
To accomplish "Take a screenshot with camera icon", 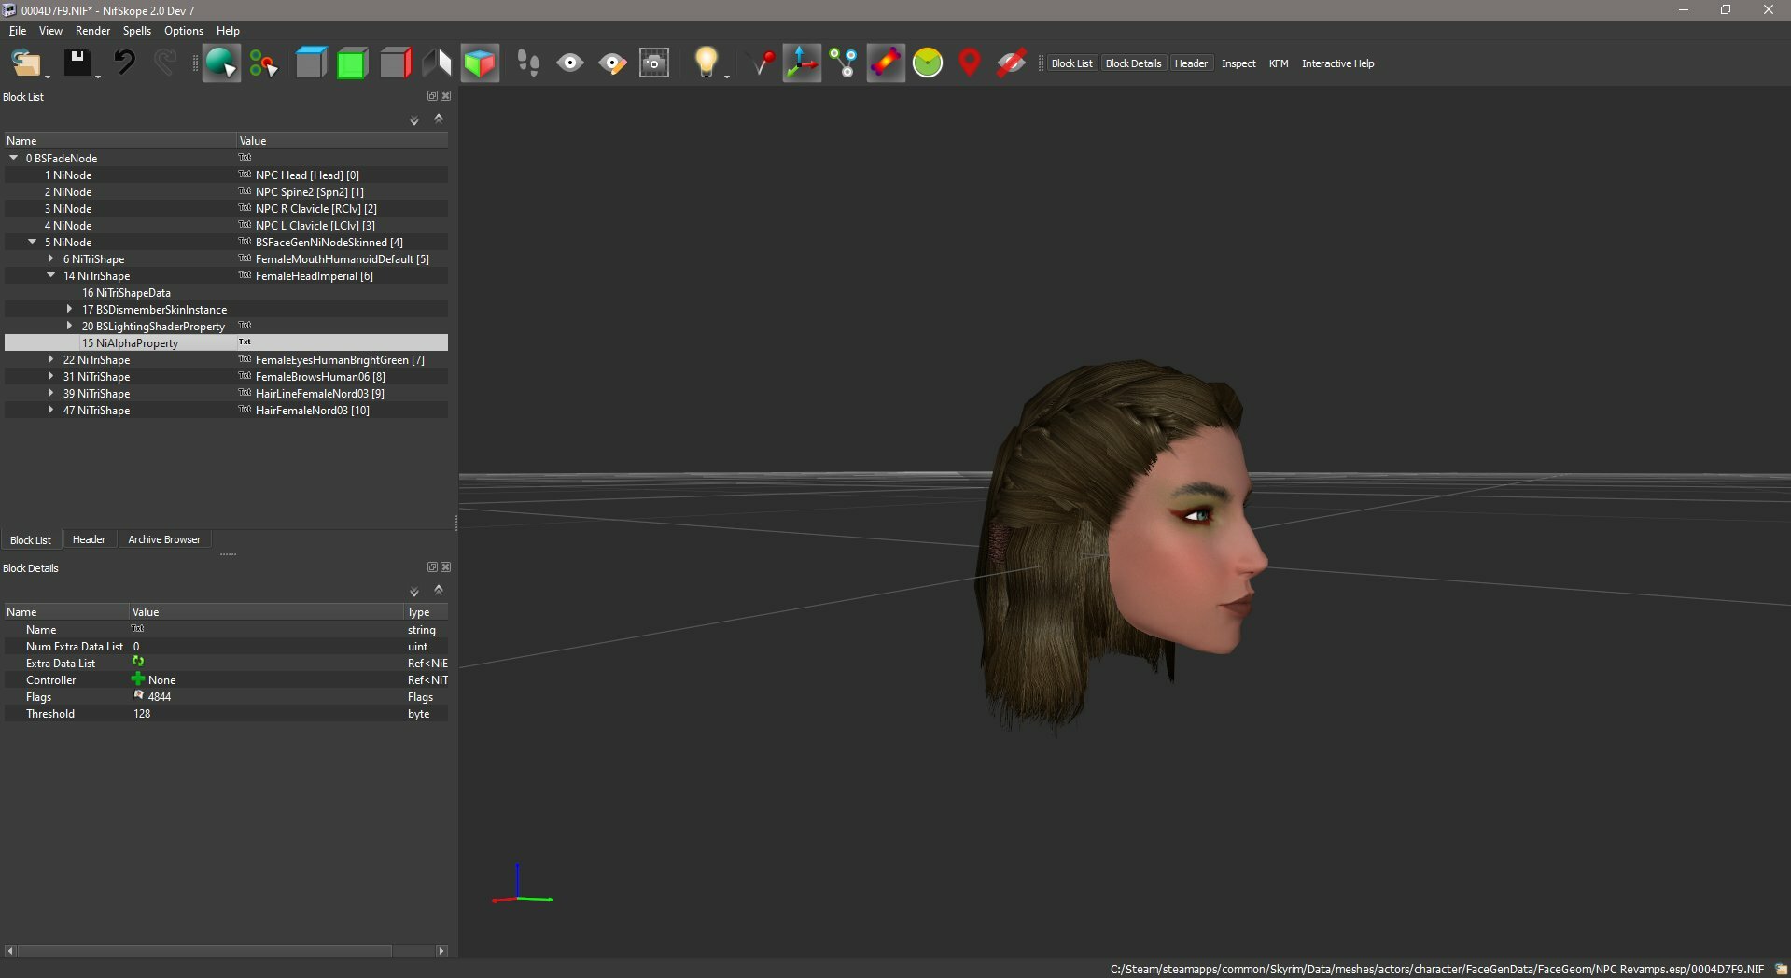I will [654, 63].
